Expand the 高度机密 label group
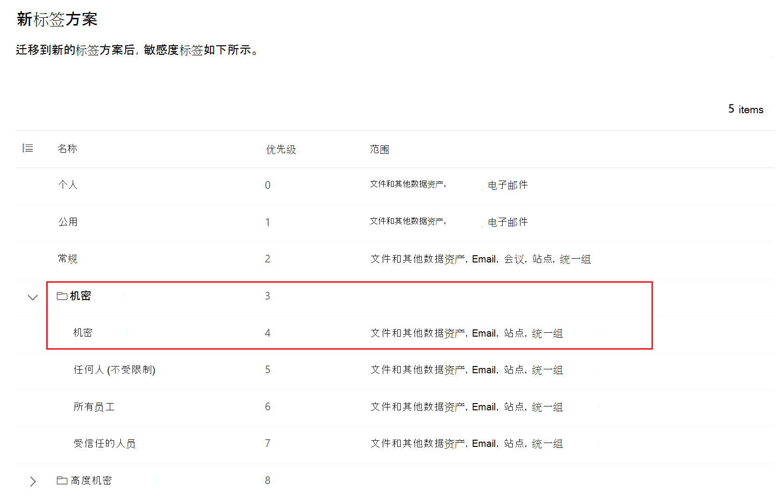This screenshot has width=781, height=497. 32,481
